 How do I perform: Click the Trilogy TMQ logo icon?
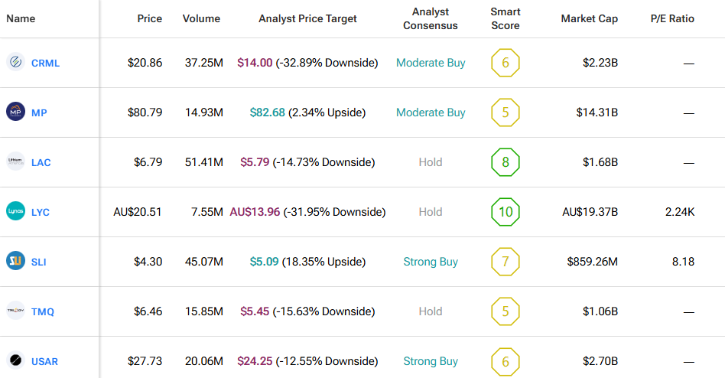(15, 311)
